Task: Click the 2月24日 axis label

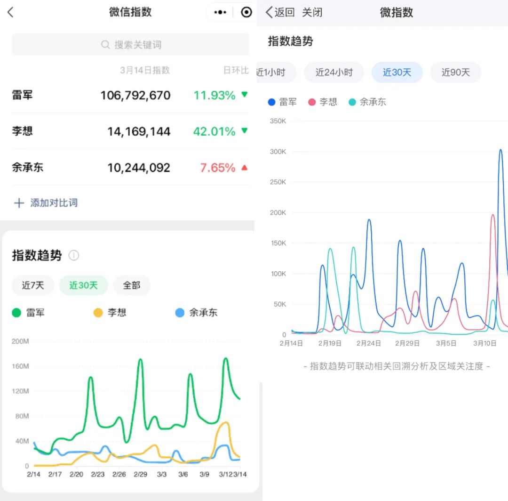Action: click(368, 343)
